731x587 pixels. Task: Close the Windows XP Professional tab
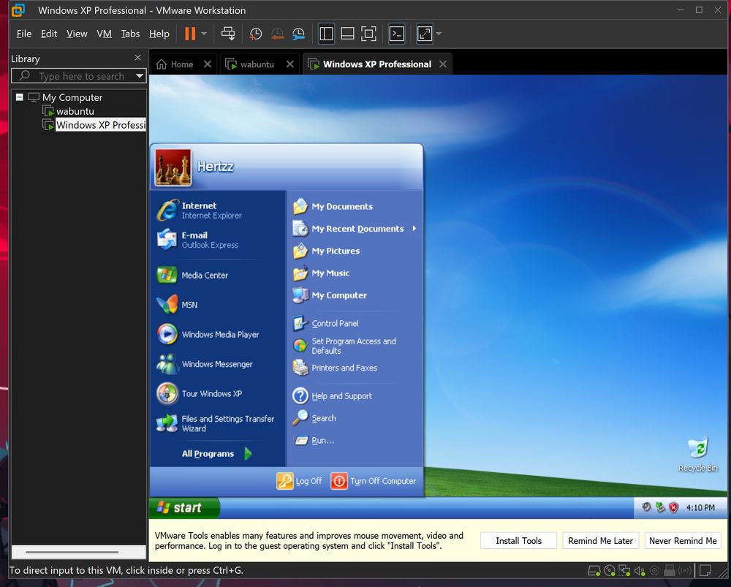tap(443, 64)
